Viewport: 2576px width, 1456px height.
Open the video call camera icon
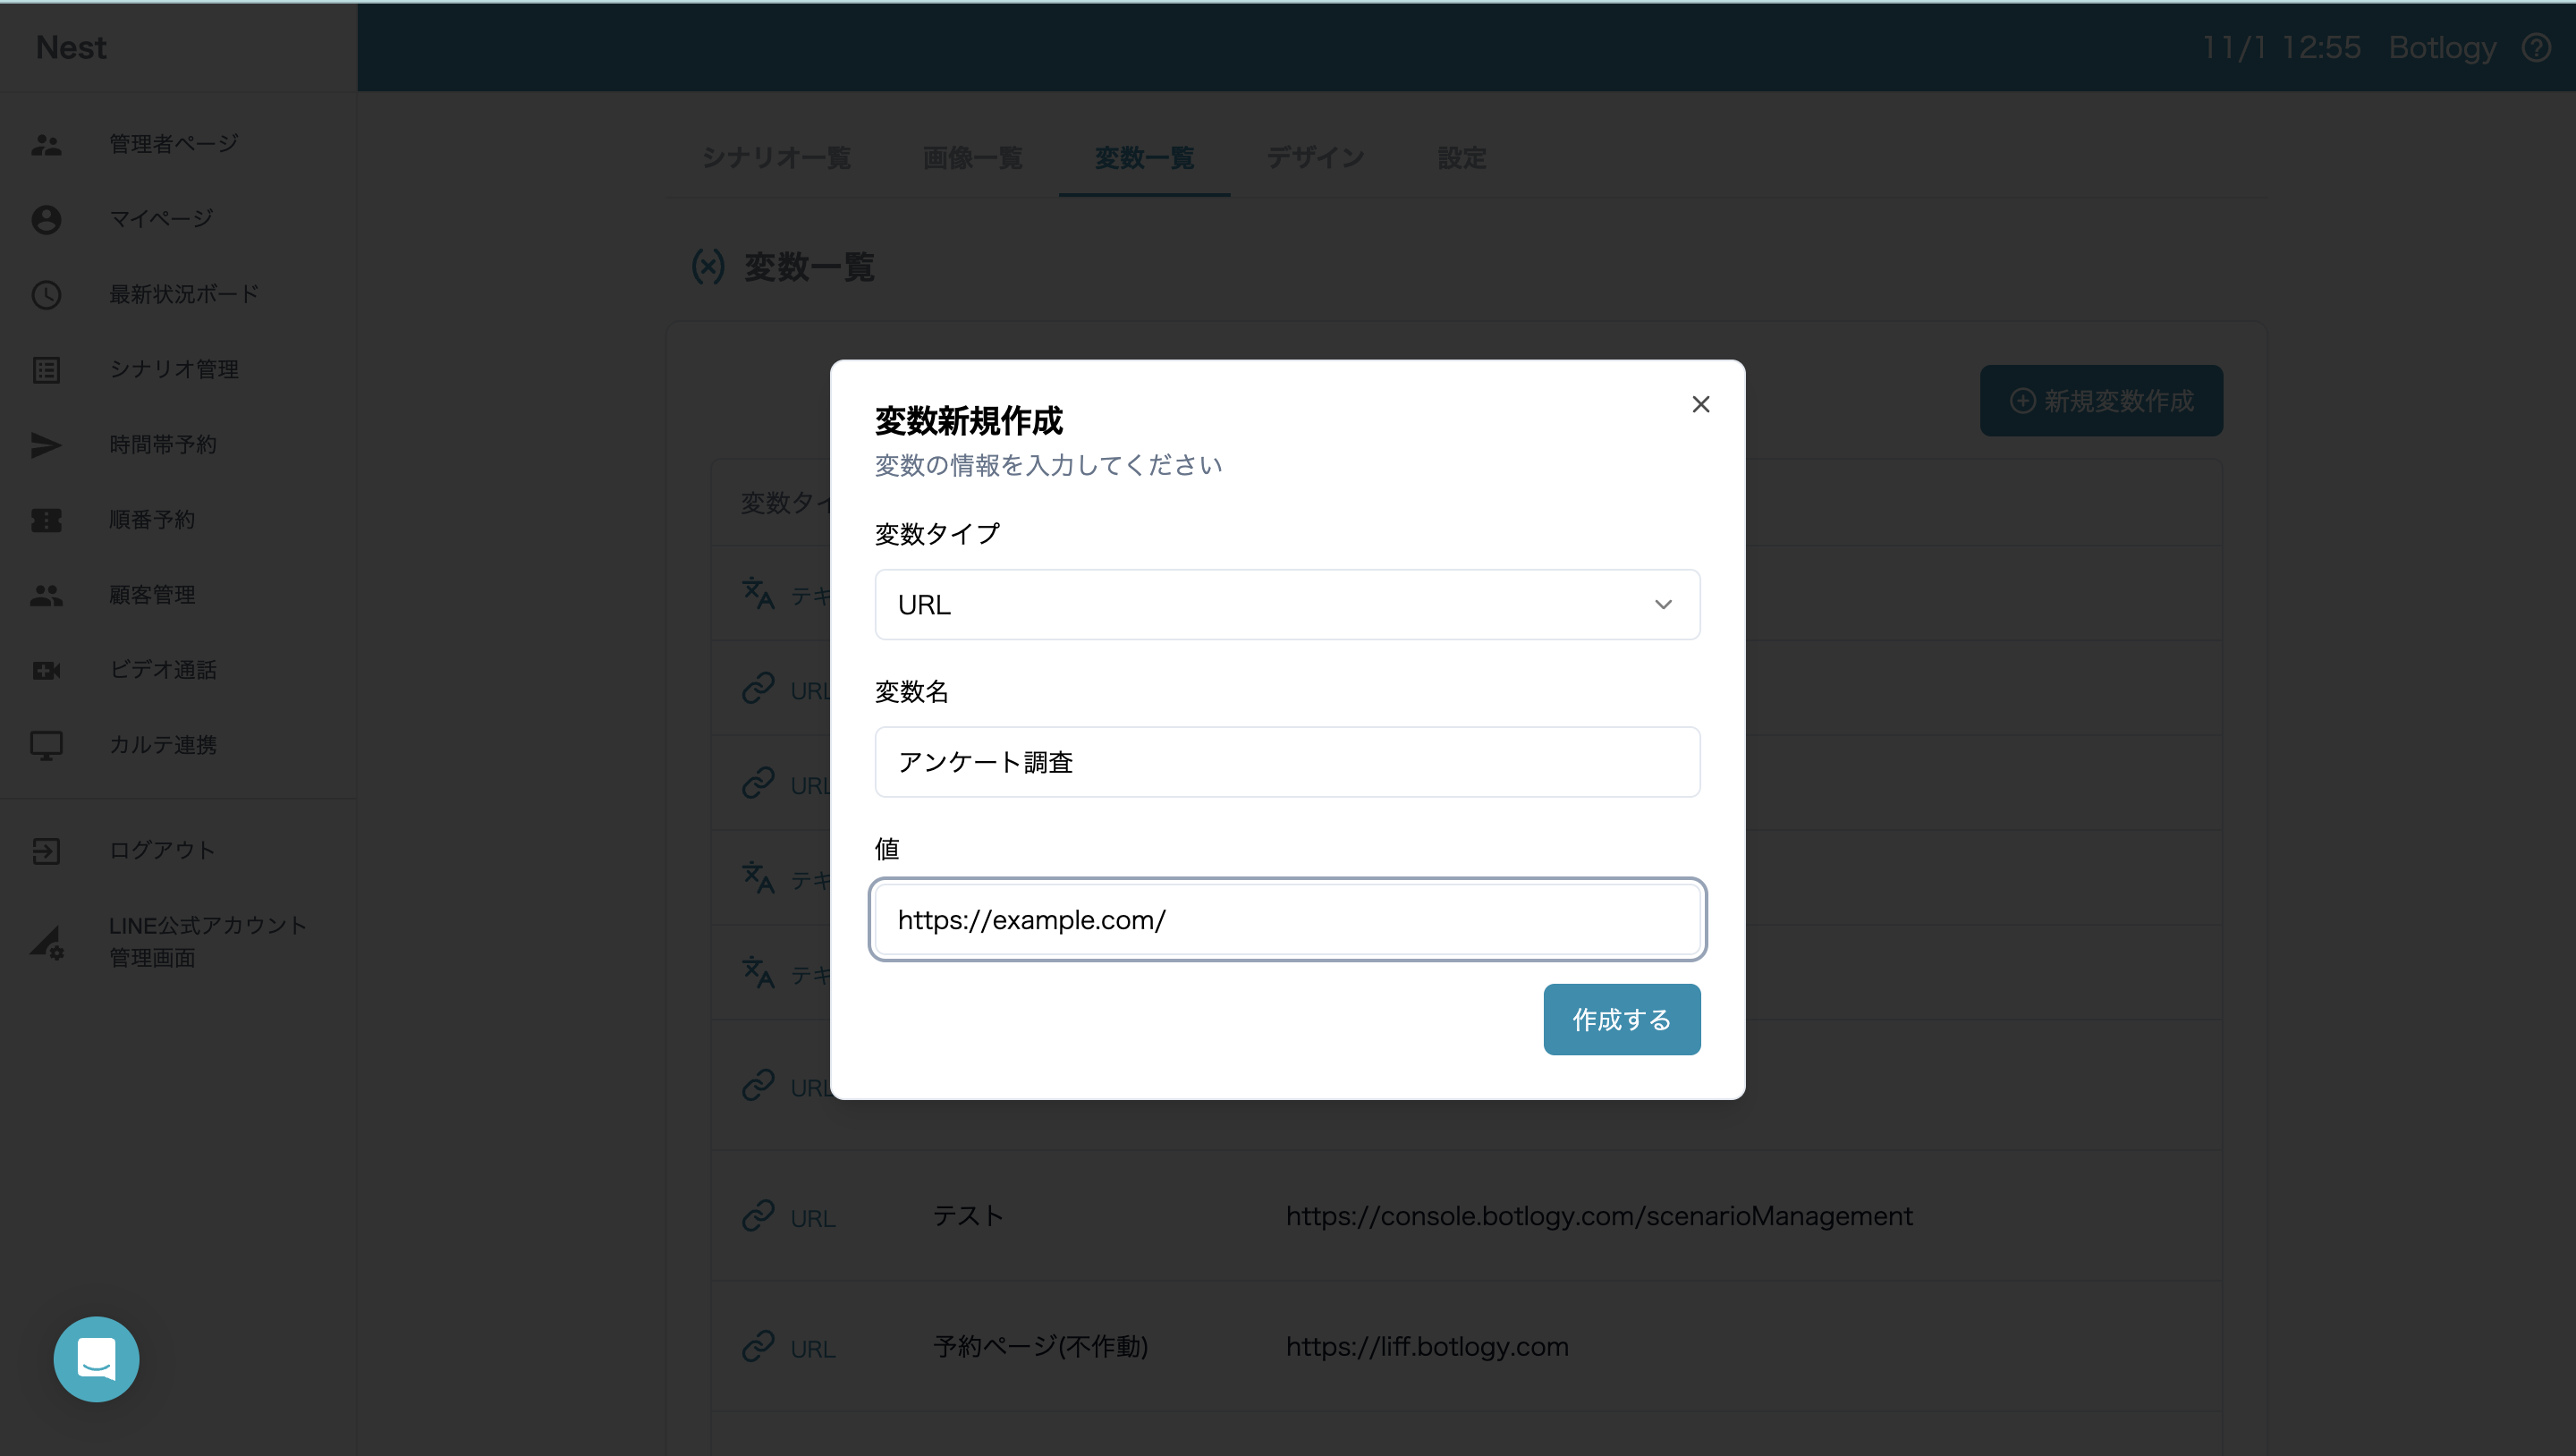pos(46,670)
